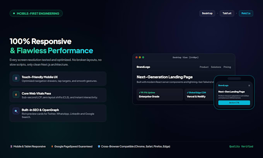
Task: Click the yellow dot in Desktop View window
Action: coord(140,57)
